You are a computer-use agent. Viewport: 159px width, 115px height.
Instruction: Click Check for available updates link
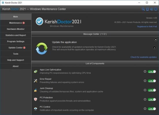[143, 57]
